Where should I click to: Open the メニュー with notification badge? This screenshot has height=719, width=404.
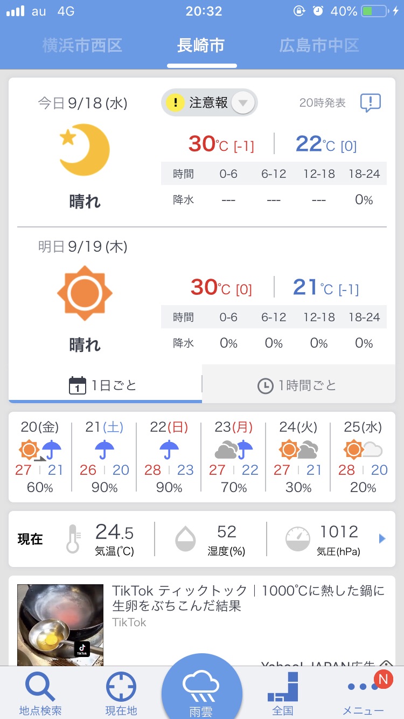[x=363, y=694]
